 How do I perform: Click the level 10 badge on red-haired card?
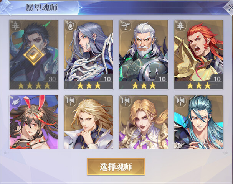coord(217,79)
